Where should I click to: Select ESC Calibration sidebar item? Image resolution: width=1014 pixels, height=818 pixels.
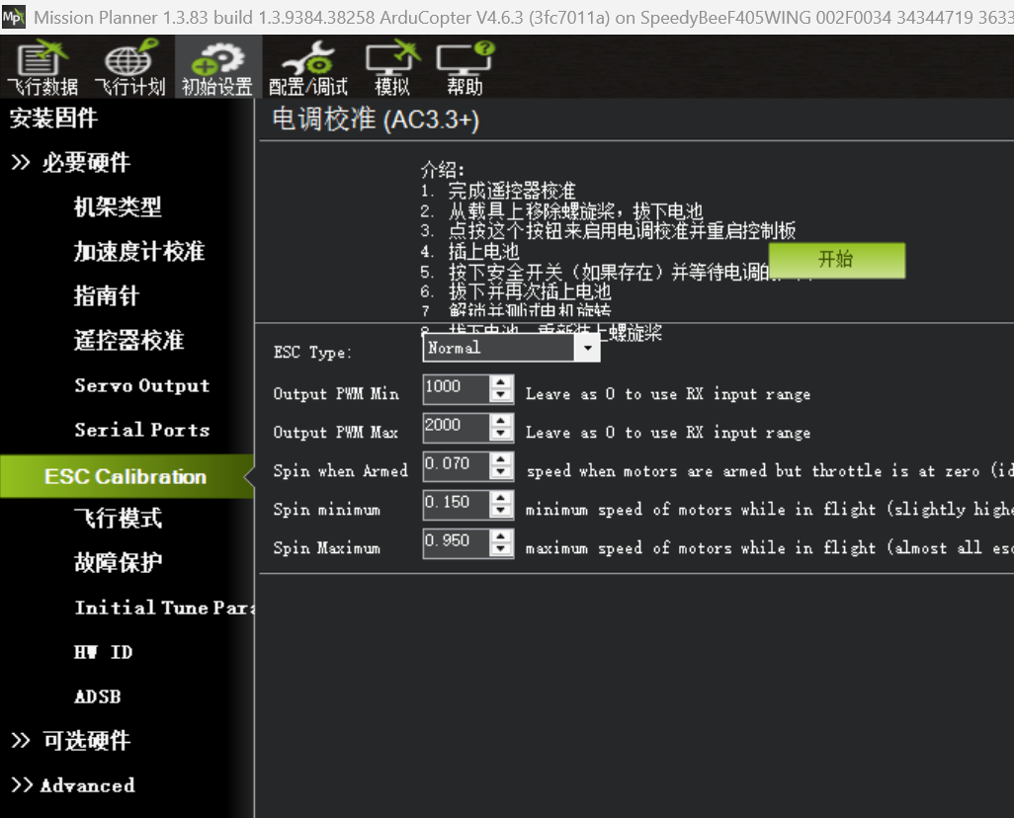coord(126,476)
